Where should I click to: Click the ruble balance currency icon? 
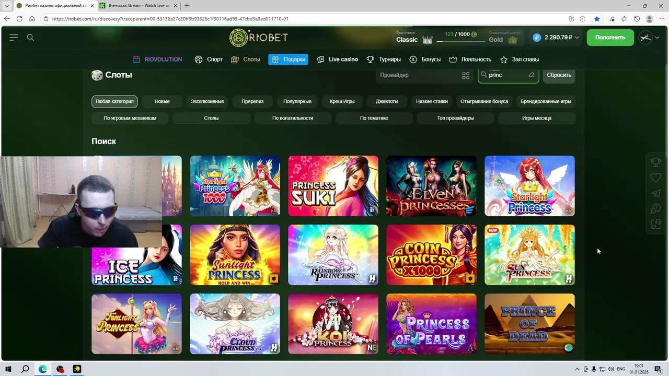pos(537,38)
